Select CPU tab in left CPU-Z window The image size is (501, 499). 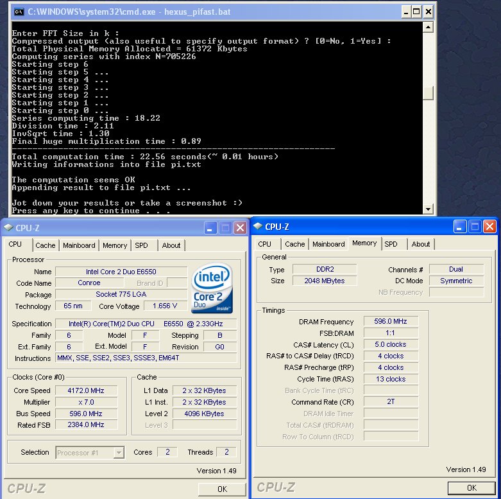pyautogui.click(x=15, y=245)
